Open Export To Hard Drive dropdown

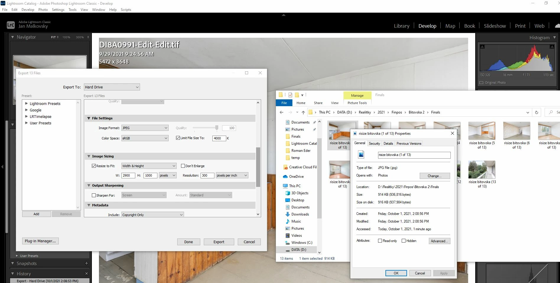click(112, 87)
